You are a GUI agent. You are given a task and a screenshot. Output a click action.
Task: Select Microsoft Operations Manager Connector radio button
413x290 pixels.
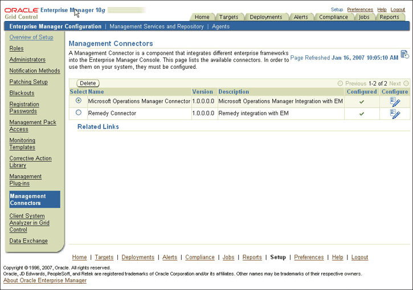(x=79, y=101)
